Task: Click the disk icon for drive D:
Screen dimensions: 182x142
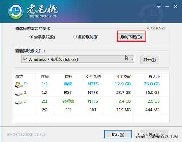Action: 19,94
